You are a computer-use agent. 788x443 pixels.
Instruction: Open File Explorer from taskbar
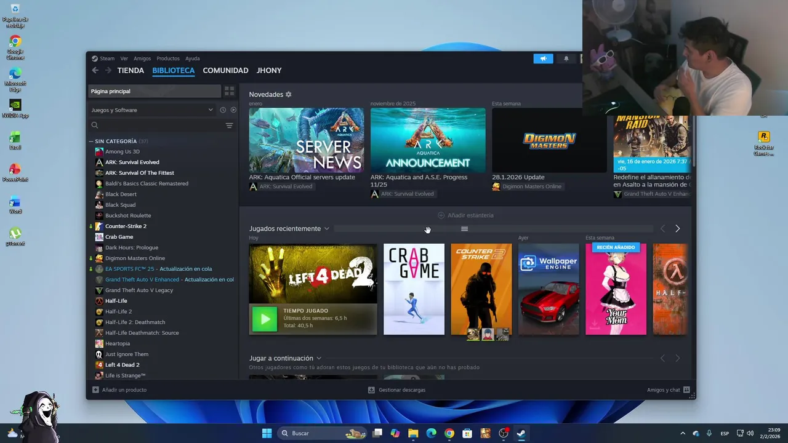click(x=413, y=433)
